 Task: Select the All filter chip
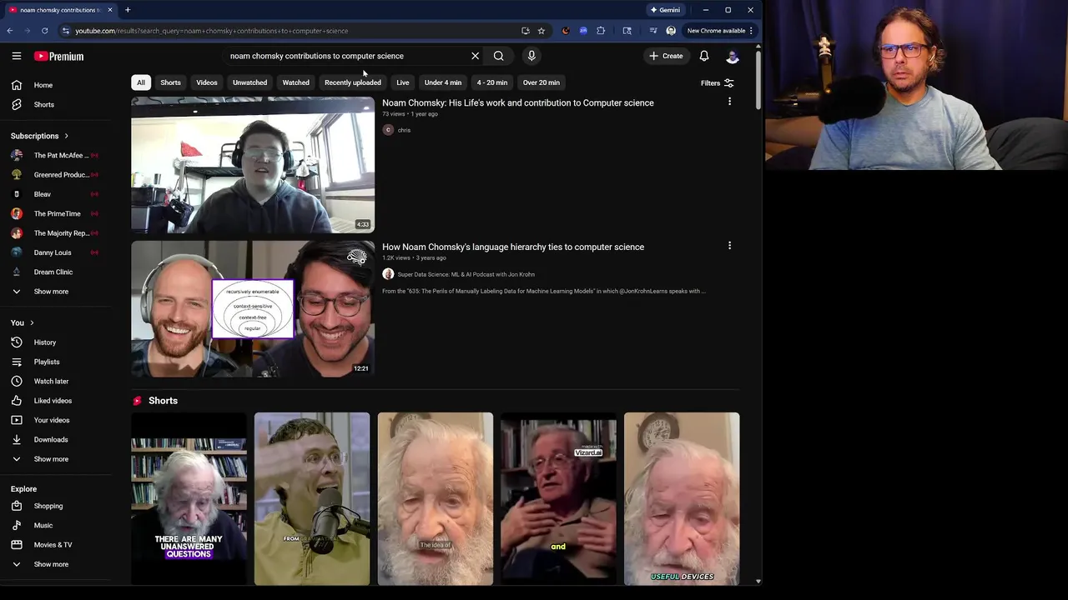141,82
